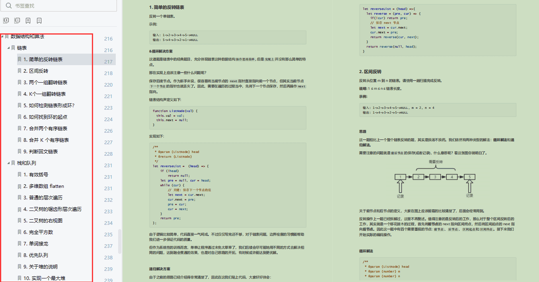The height and width of the screenshot is (282, 539).
Task: Click bookmark icon beside 有效括号
Action: [19, 174]
